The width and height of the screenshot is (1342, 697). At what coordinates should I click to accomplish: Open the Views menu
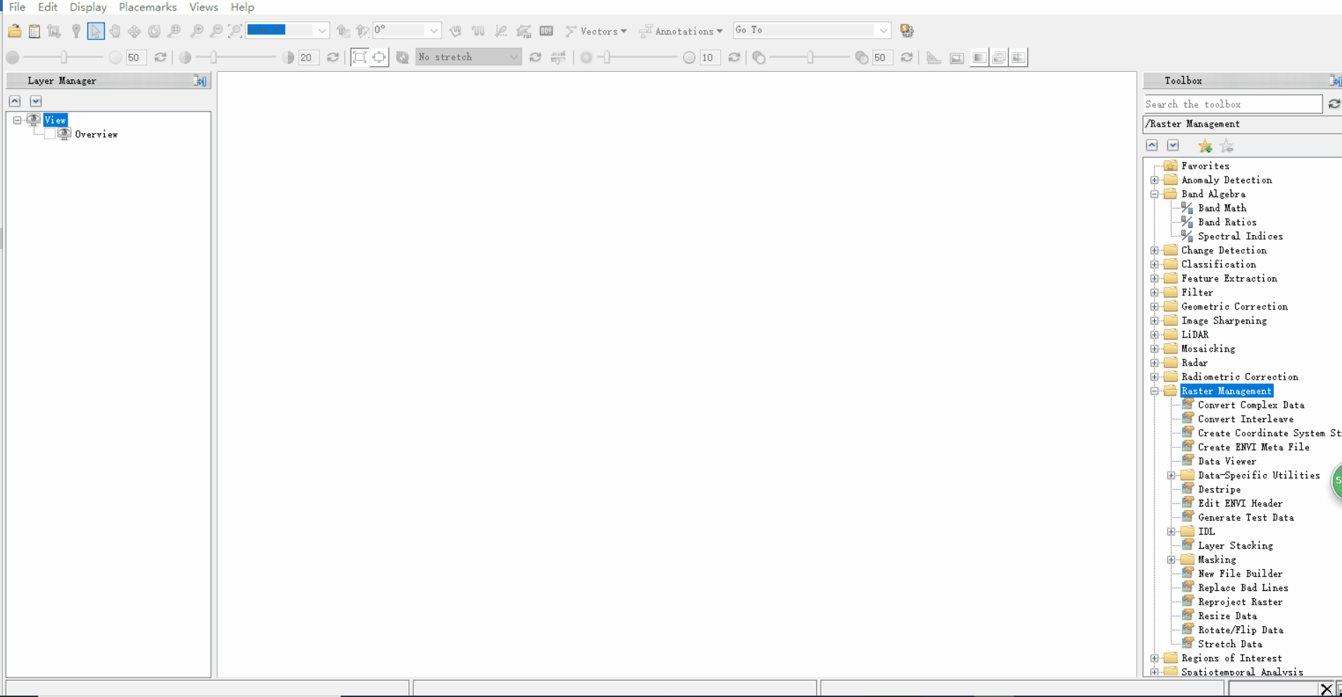[x=203, y=7]
